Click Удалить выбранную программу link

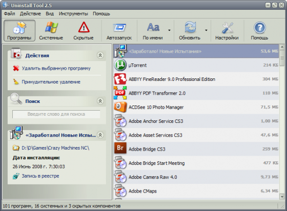tap(56, 69)
